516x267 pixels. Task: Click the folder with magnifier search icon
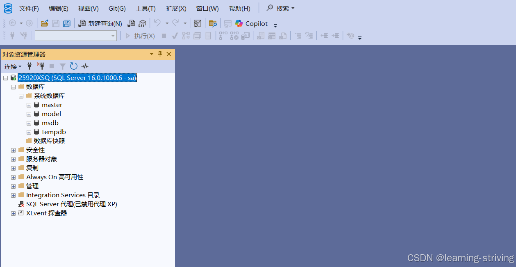(x=213, y=23)
